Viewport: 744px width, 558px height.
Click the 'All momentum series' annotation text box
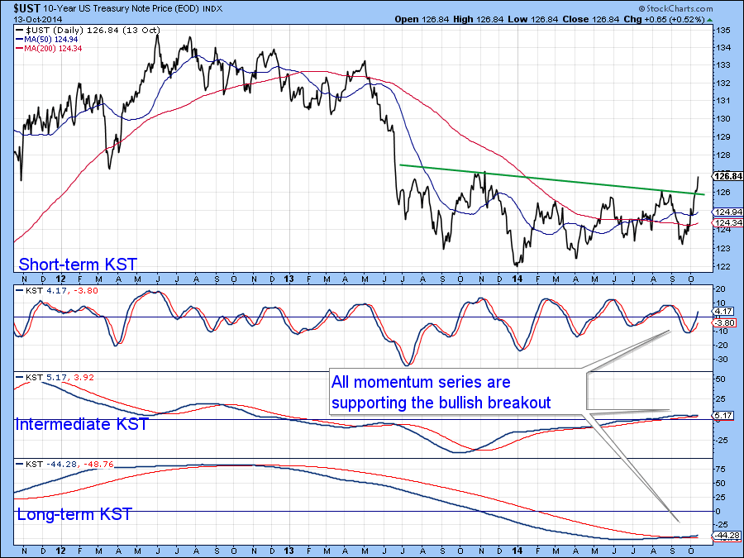(458, 392)
